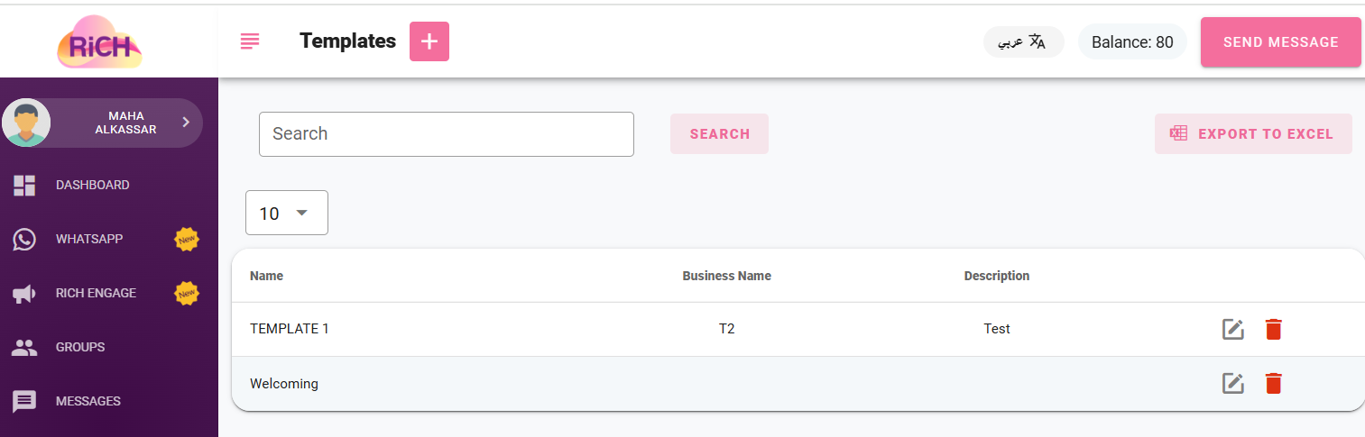Open the WhatsApp sidebar section
This screenshot has height=437, width=1365.
[x=89, y=239]
